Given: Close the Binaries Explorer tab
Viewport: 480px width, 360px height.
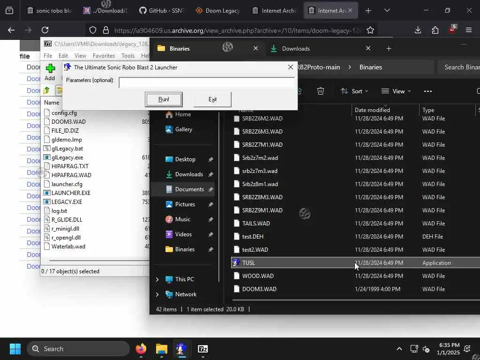Looking at the screenshot, I should 255,48.
